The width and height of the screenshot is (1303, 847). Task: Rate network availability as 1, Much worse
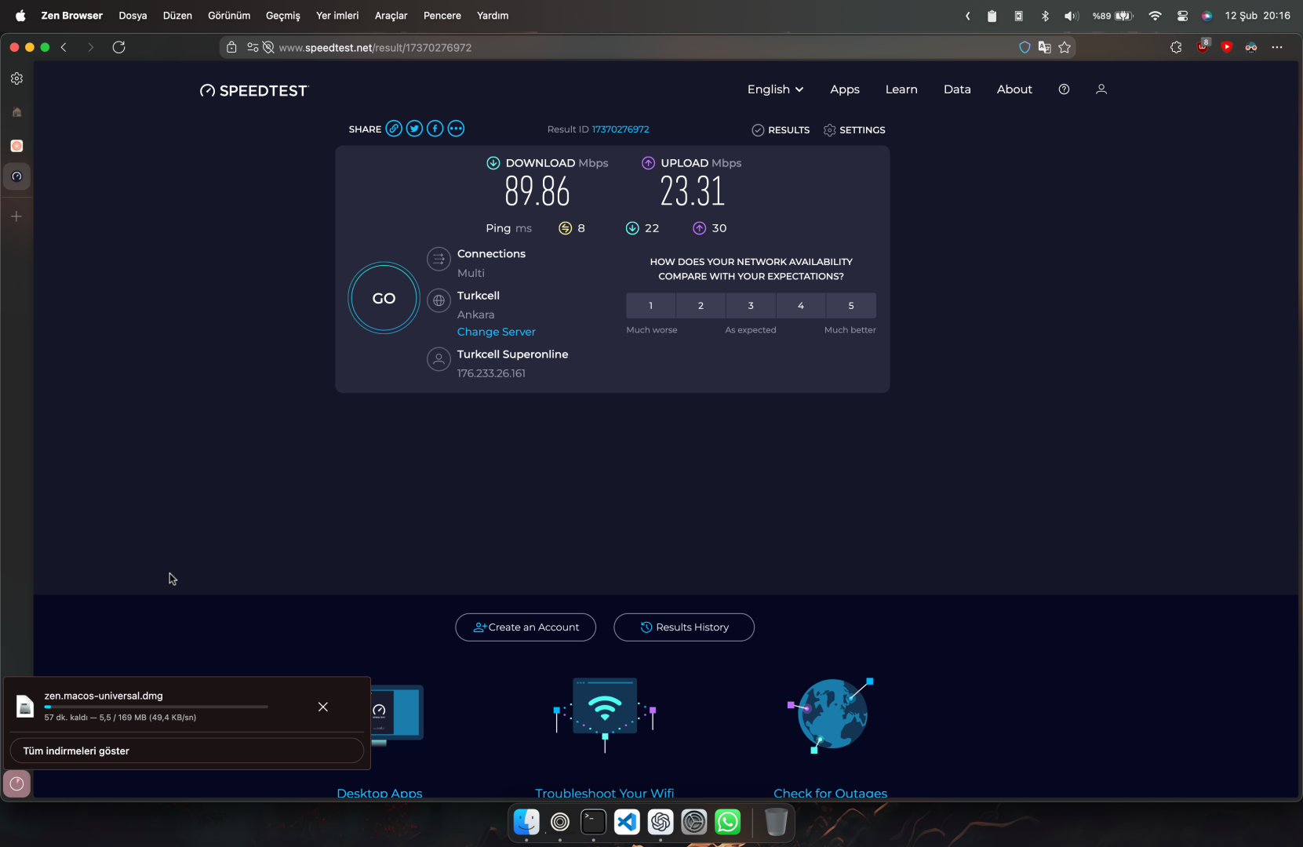coord(650,306)
